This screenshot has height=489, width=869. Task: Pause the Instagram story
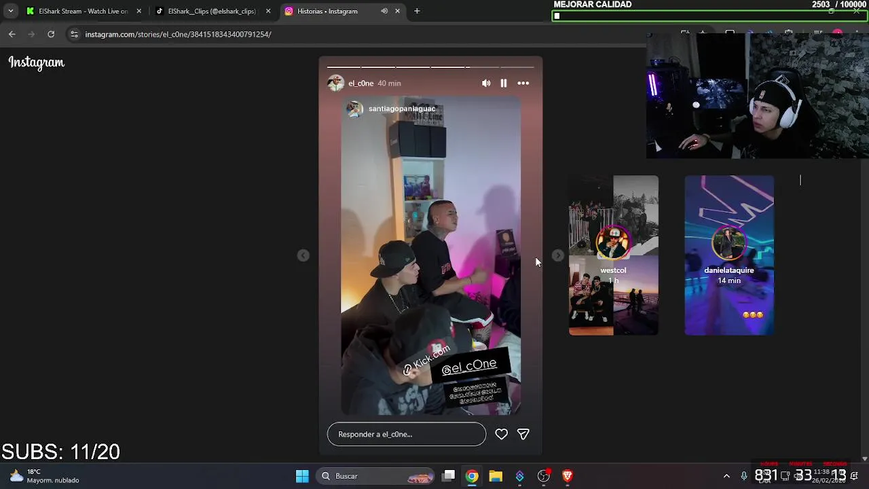click(x=504, y=83)
